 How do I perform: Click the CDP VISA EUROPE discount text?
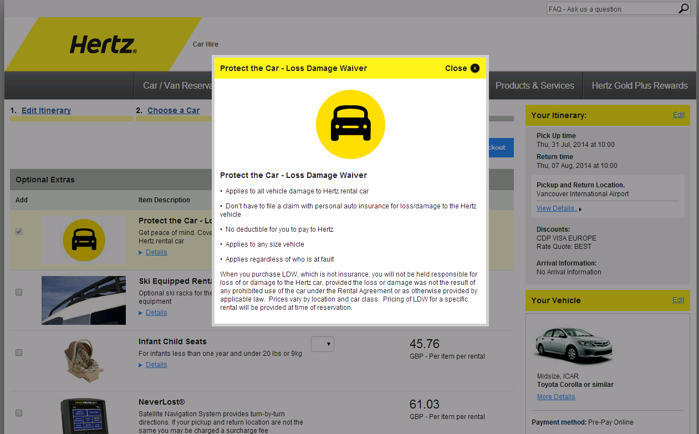coord(567,238)
